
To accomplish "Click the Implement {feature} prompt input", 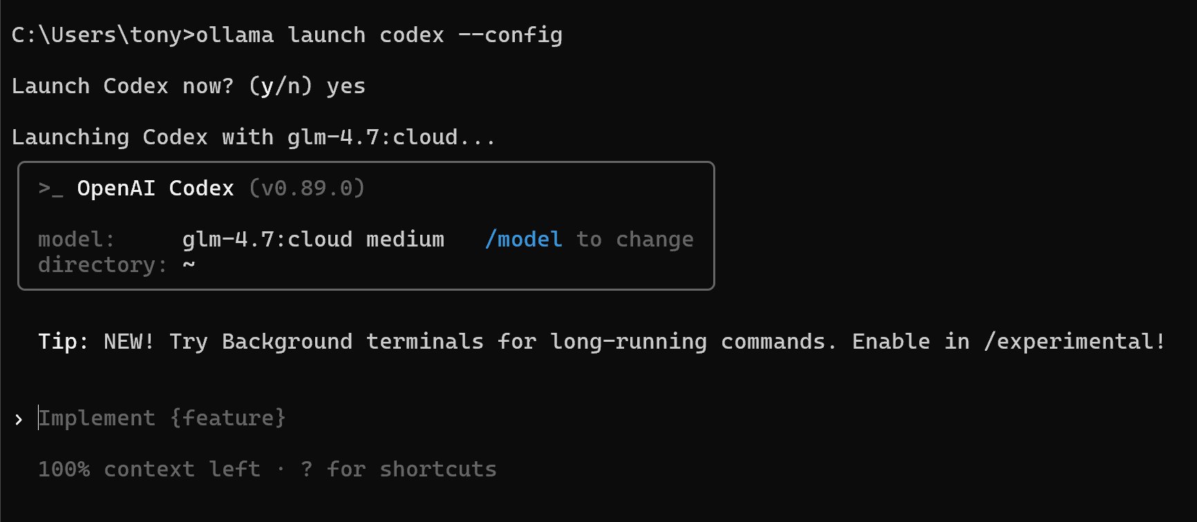I will click(x=162, y=418).
